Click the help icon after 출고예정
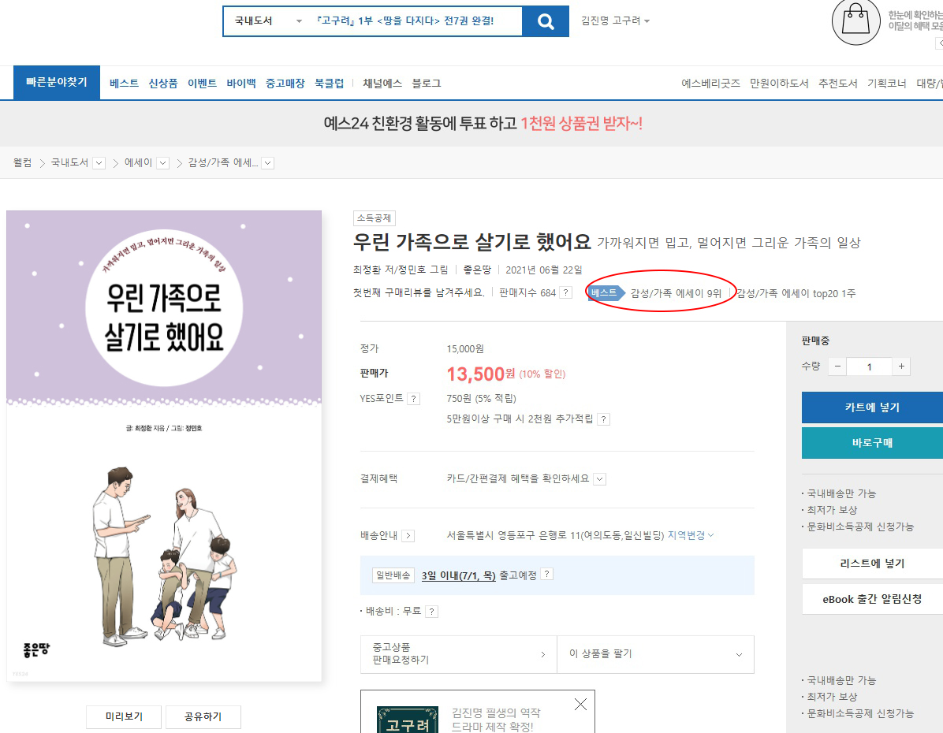Image resolution: width=943 pixels, height=733 pixels. 546,575
